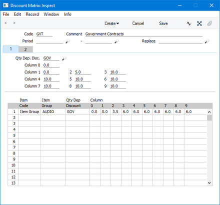Open attachments paperclip icon

209,23
